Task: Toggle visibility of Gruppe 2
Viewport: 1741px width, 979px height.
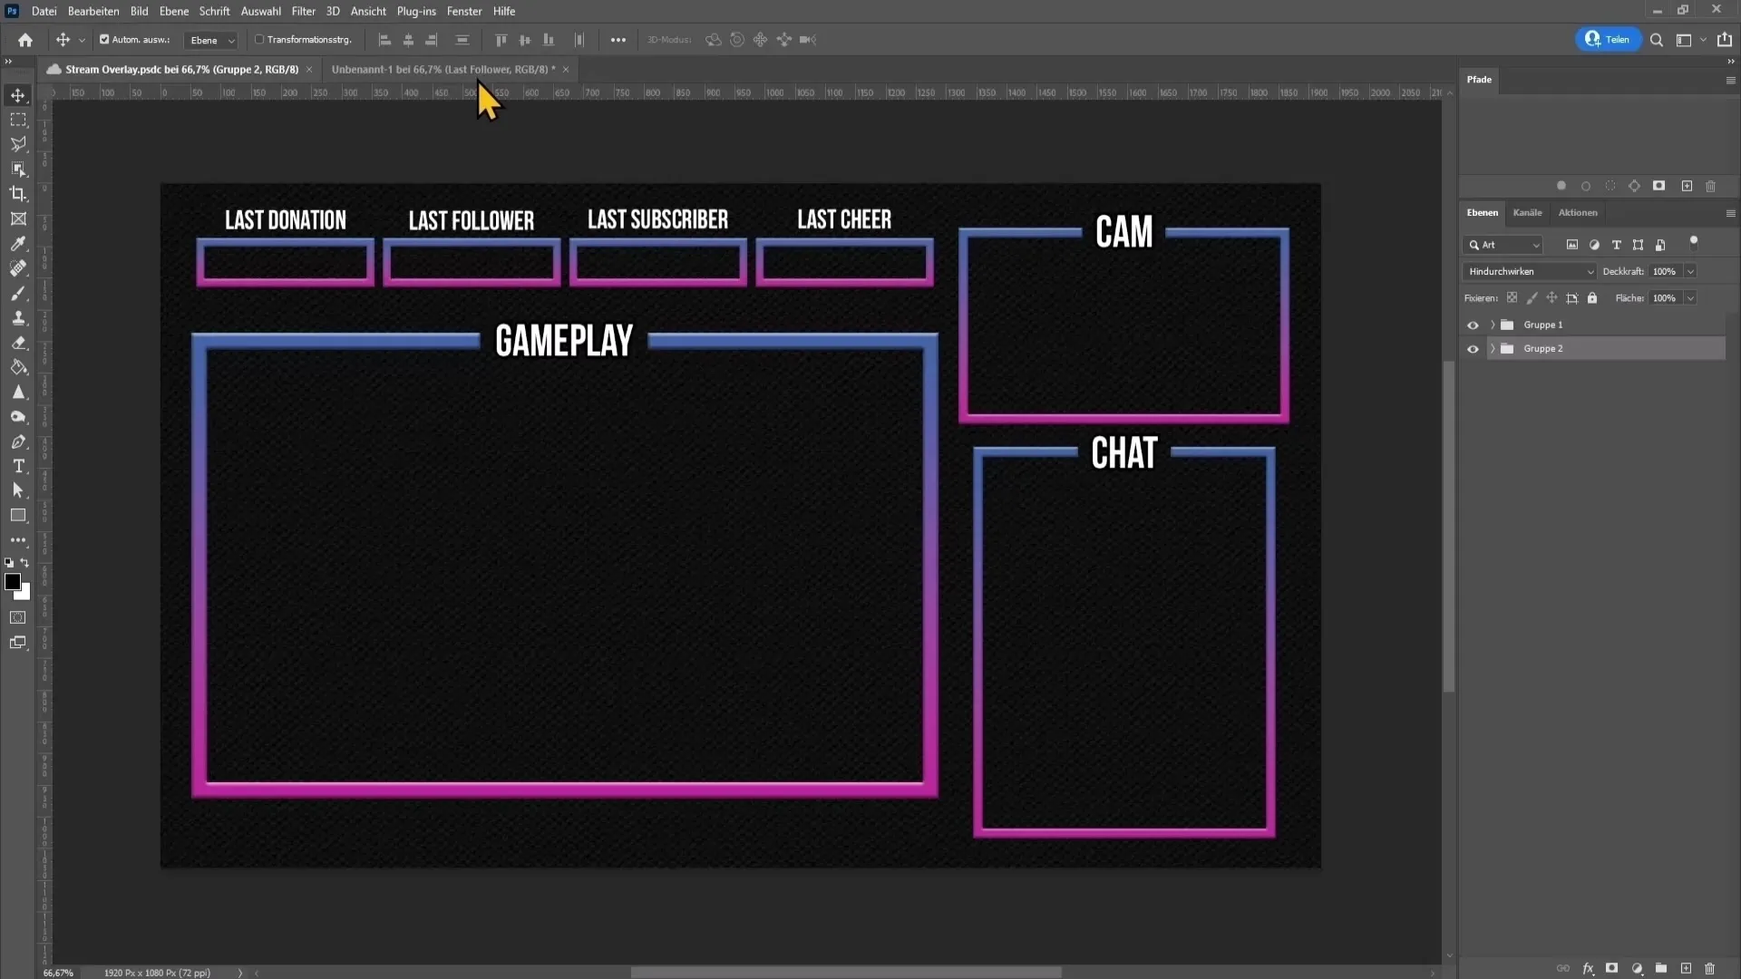Action: 1472,348
